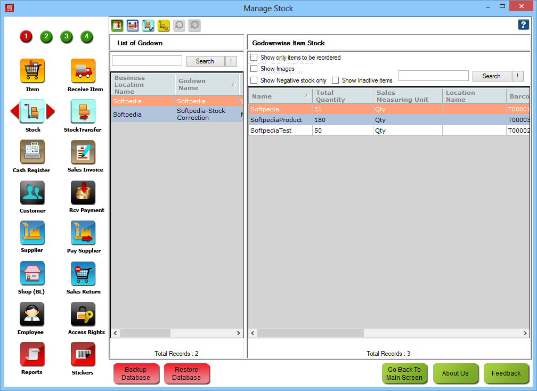Open the StockTransfer icon
537x391 pixels.
[83, 111]
